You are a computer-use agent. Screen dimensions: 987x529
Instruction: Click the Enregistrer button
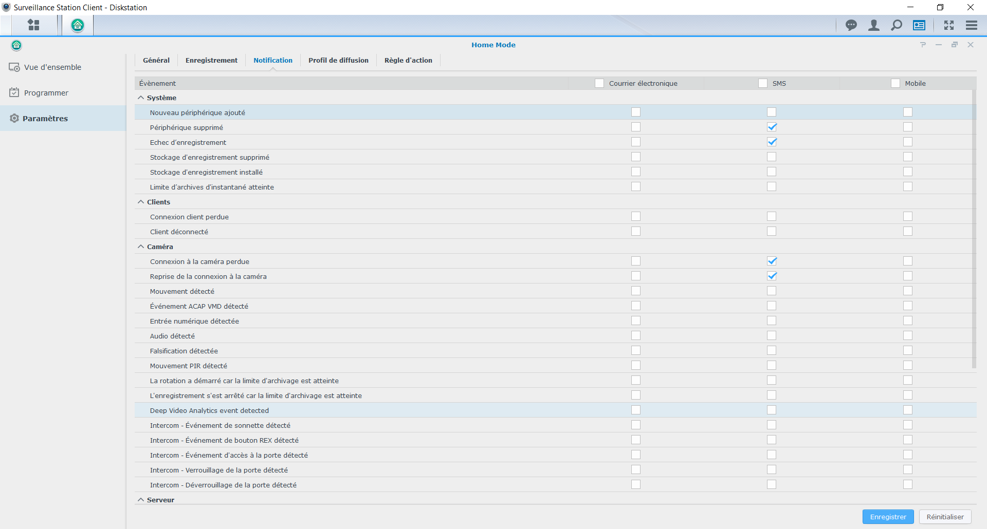pyautogui.click(x=888, y=517)
